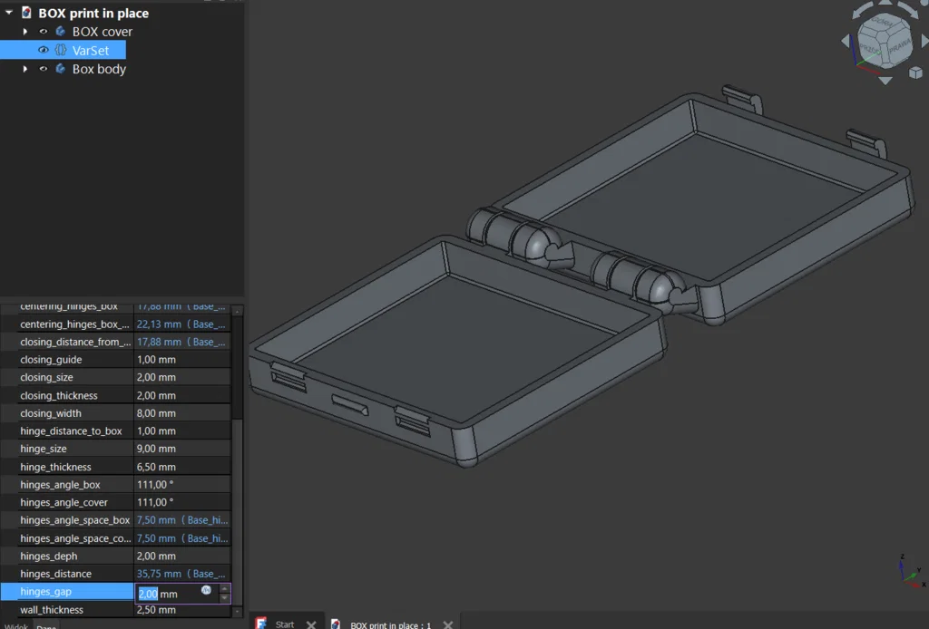The width and height of the screenshot is (929, 629).
Task: Close the Start tab
Action: tap(311, 624)
